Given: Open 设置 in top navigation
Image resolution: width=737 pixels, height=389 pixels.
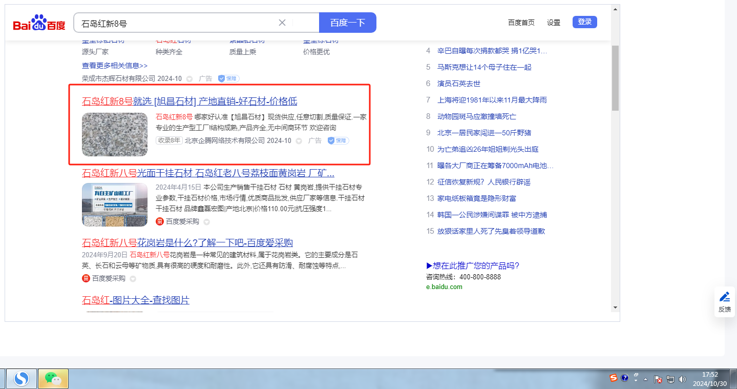Looking at the screenshot, I should (553, 23).
